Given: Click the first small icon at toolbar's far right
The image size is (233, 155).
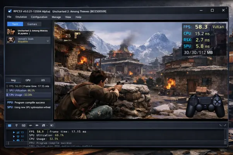Looking at the screenshot, I should (221, 125).
